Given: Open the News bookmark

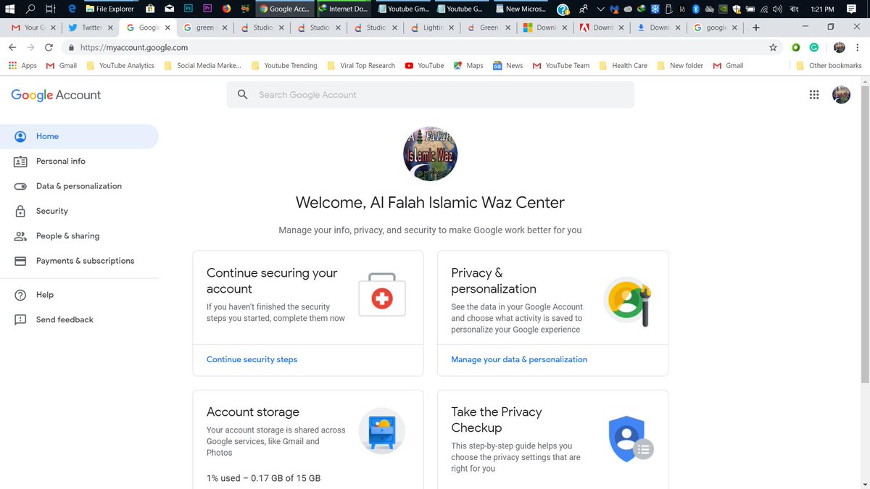Looking at the screenshot, I should 507,65.
